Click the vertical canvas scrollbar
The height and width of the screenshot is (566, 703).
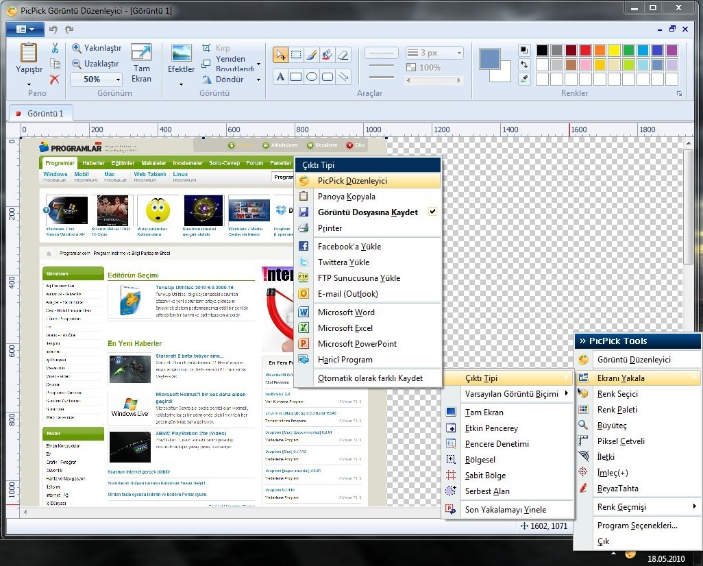tap(689, 207)
